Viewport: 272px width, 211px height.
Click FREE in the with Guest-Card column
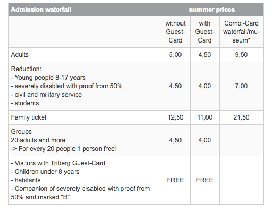point(204,180)
